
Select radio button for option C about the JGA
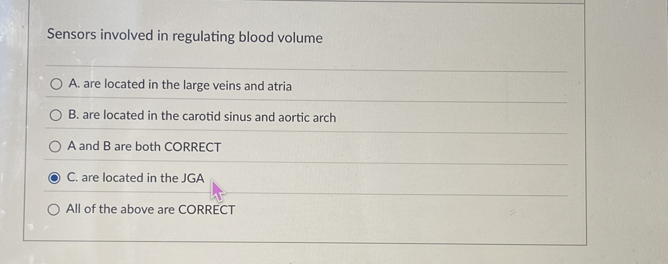click(55, 178)
